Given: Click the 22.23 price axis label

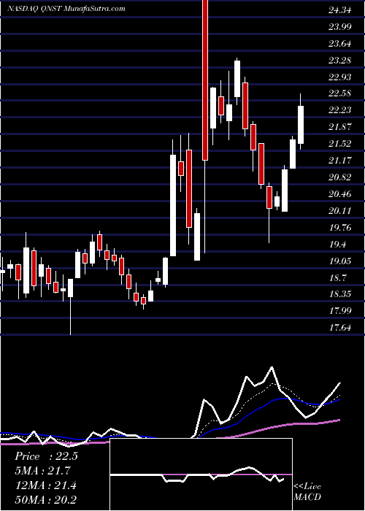Looking at the screenshot, I should coord(340,110).
